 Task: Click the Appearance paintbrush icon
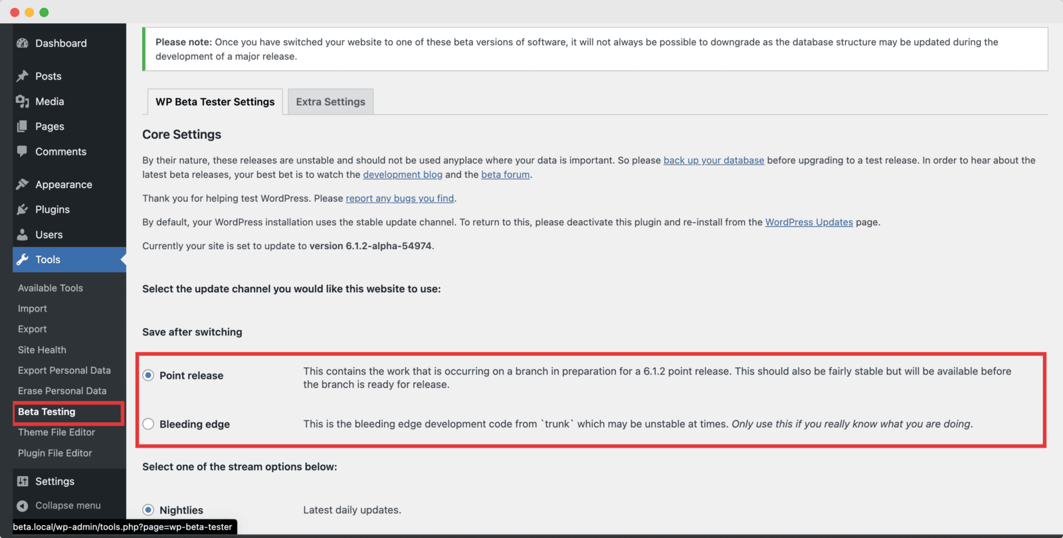pyautogui.click(x=23, y=185)
